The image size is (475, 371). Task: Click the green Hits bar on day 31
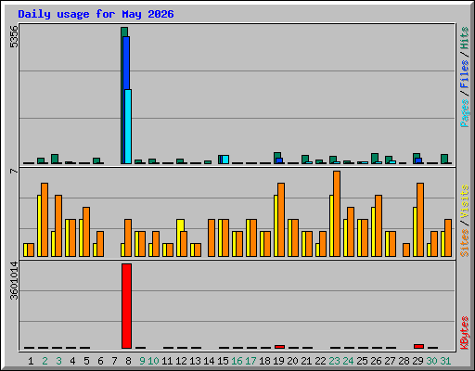coord(444,159)
